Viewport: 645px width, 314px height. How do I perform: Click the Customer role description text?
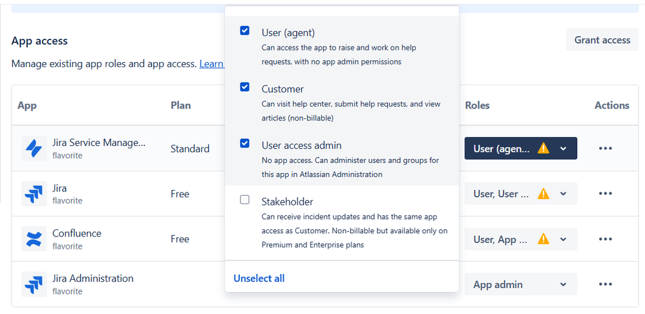coord(351,111)
